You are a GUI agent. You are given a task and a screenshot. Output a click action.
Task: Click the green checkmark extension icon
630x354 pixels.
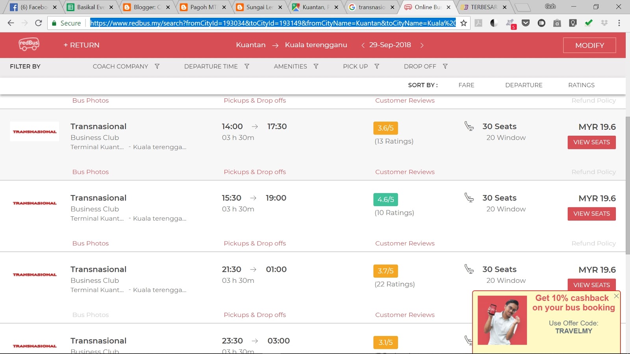589,23
